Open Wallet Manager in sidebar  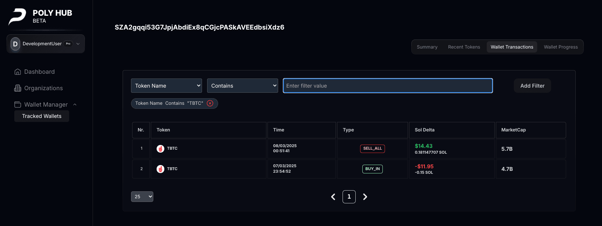point(46,105)
